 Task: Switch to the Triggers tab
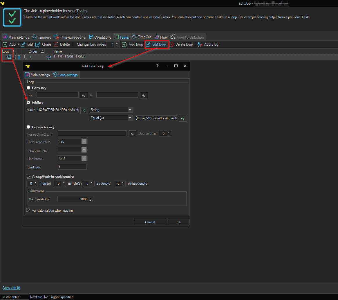[x=41, y=37]
